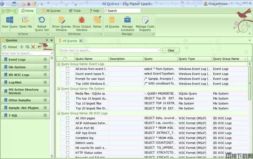Open MS Active Directory Services group
Screen dimensions: 253x159
click(25, 91)
